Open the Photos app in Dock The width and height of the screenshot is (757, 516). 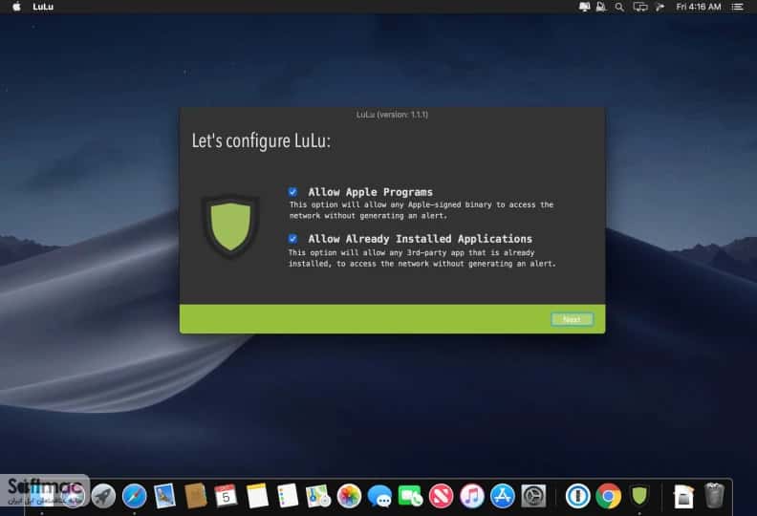pyautogui.click(x=349, y=496)
